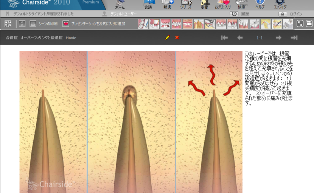Image resolution: width=314 pixels, height=193 pixels.
Task: Toggle fullscreen with the expand arrows icon
Action: pyautogui.click(x=300, y=23)
